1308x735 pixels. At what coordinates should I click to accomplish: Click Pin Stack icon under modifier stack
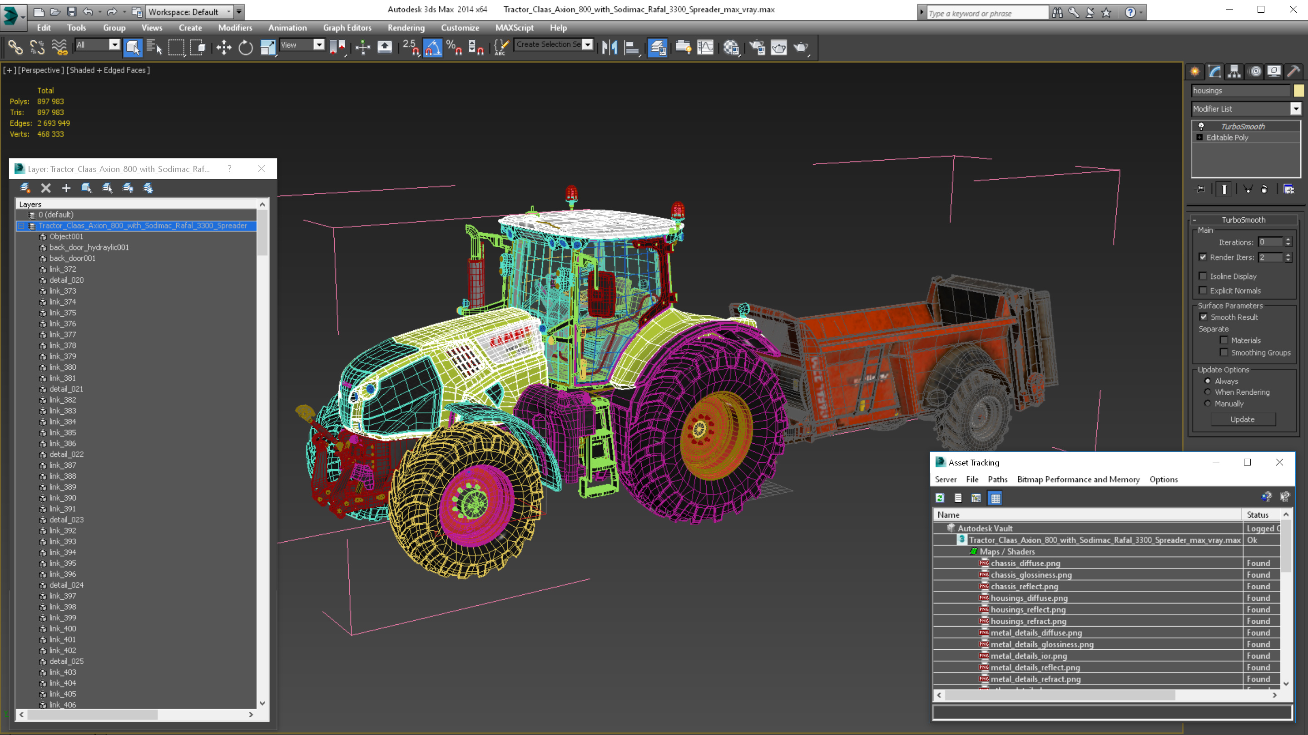1200,189
